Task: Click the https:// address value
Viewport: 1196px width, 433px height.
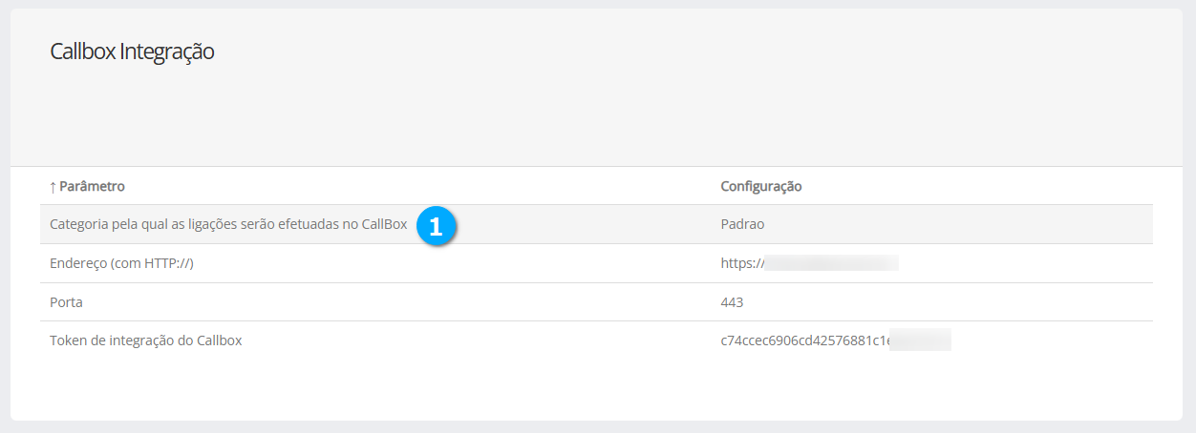Action: point(741,263)
